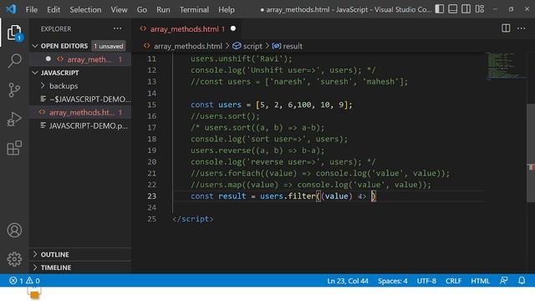Click result symbol in breadcrumb
The width and height of the screenshot is (535, 301).
point(288,46)
